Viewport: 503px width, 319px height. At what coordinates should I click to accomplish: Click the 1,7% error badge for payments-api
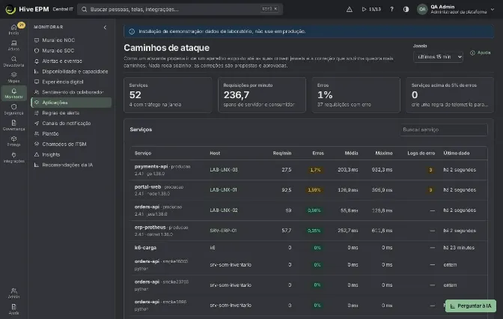315,170
